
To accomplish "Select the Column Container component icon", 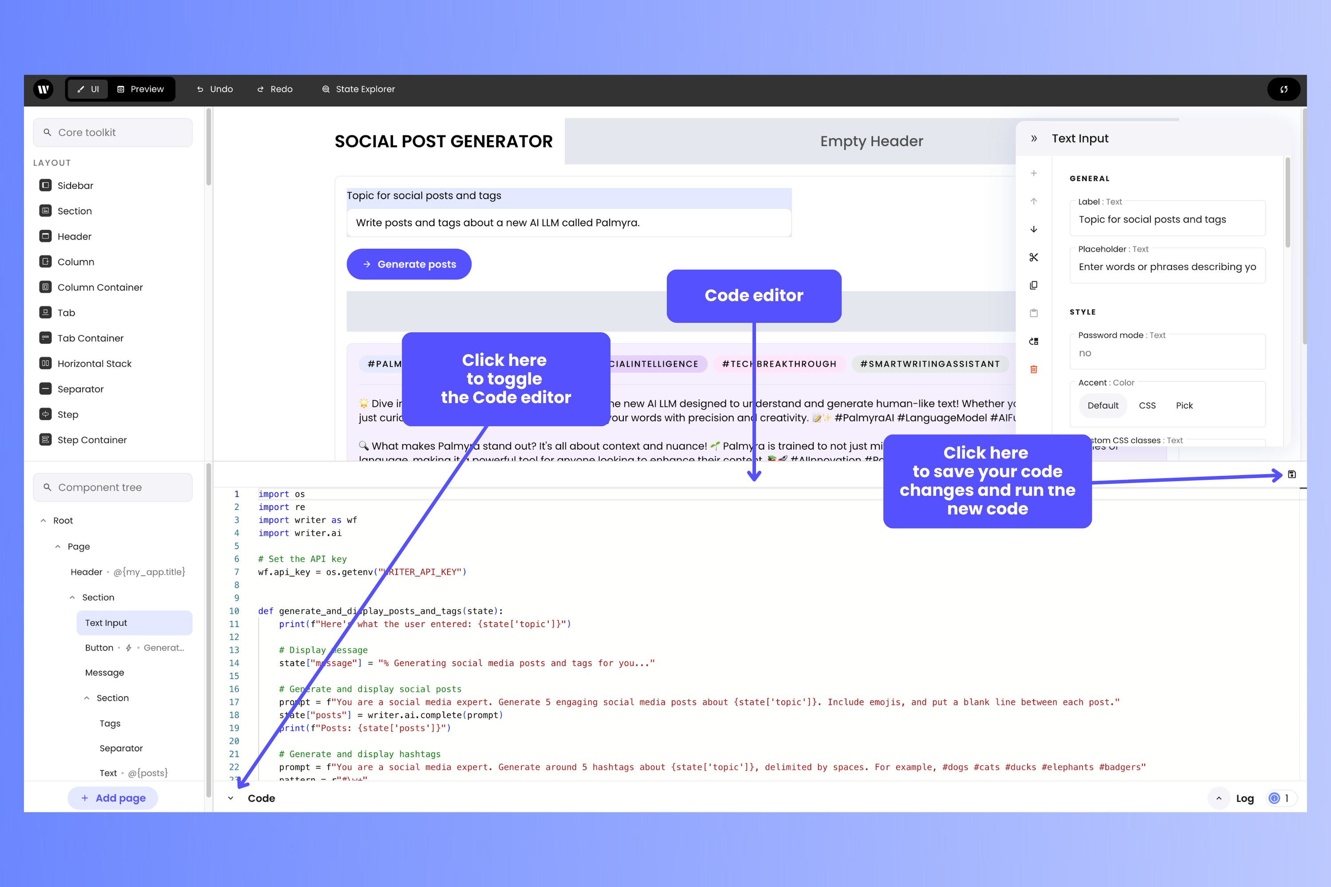I will tap(45, 287).
